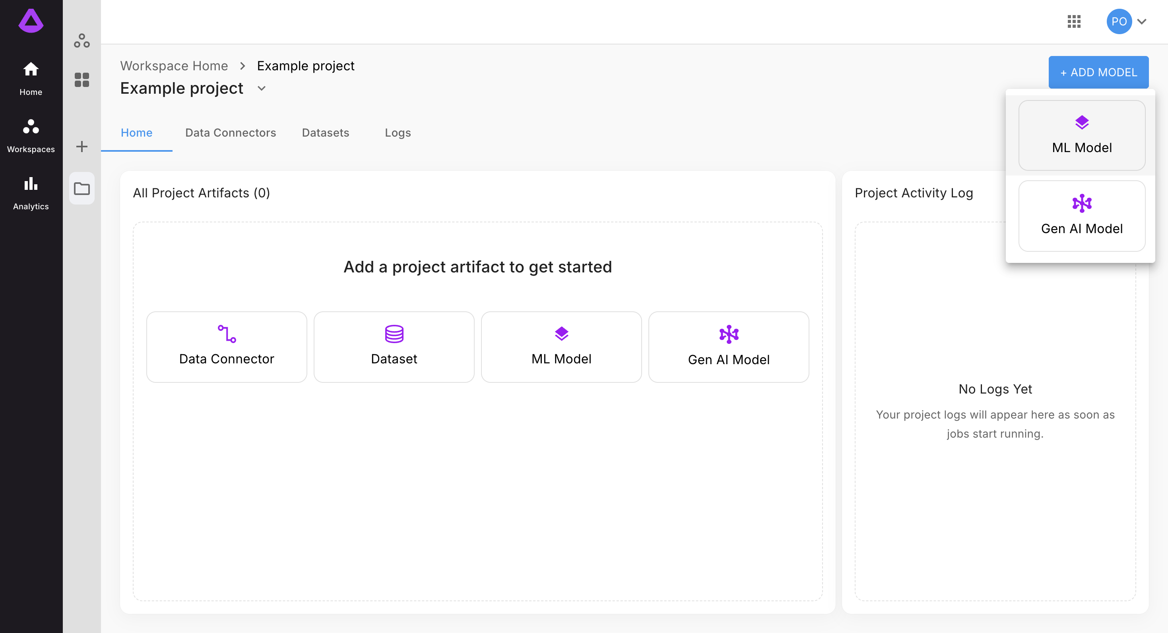1168x633 pixels.
Task: Click the three-circle workspace icon
Action: pyautogui.click(x=81, y=41)
